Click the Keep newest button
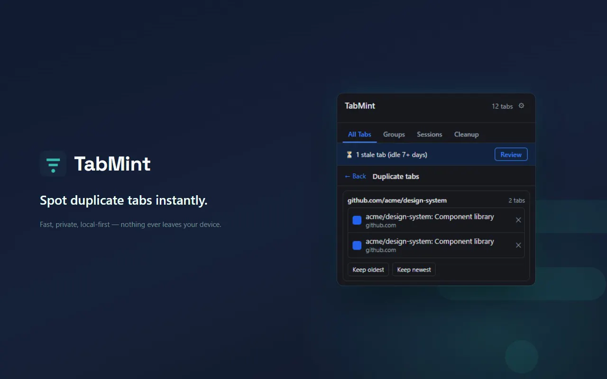This screenshot has width=607, height=379. pos(414,270)
